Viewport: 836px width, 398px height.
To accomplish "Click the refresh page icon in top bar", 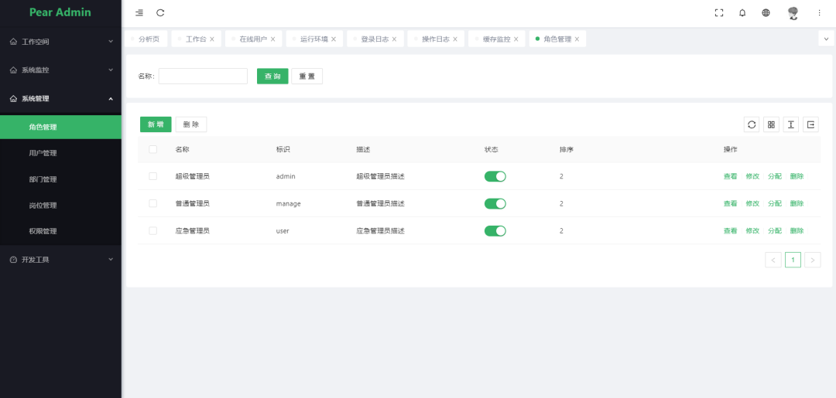I will click(x=160, y=13).
